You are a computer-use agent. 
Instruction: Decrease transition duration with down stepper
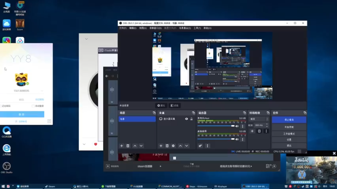coord(267,126)
